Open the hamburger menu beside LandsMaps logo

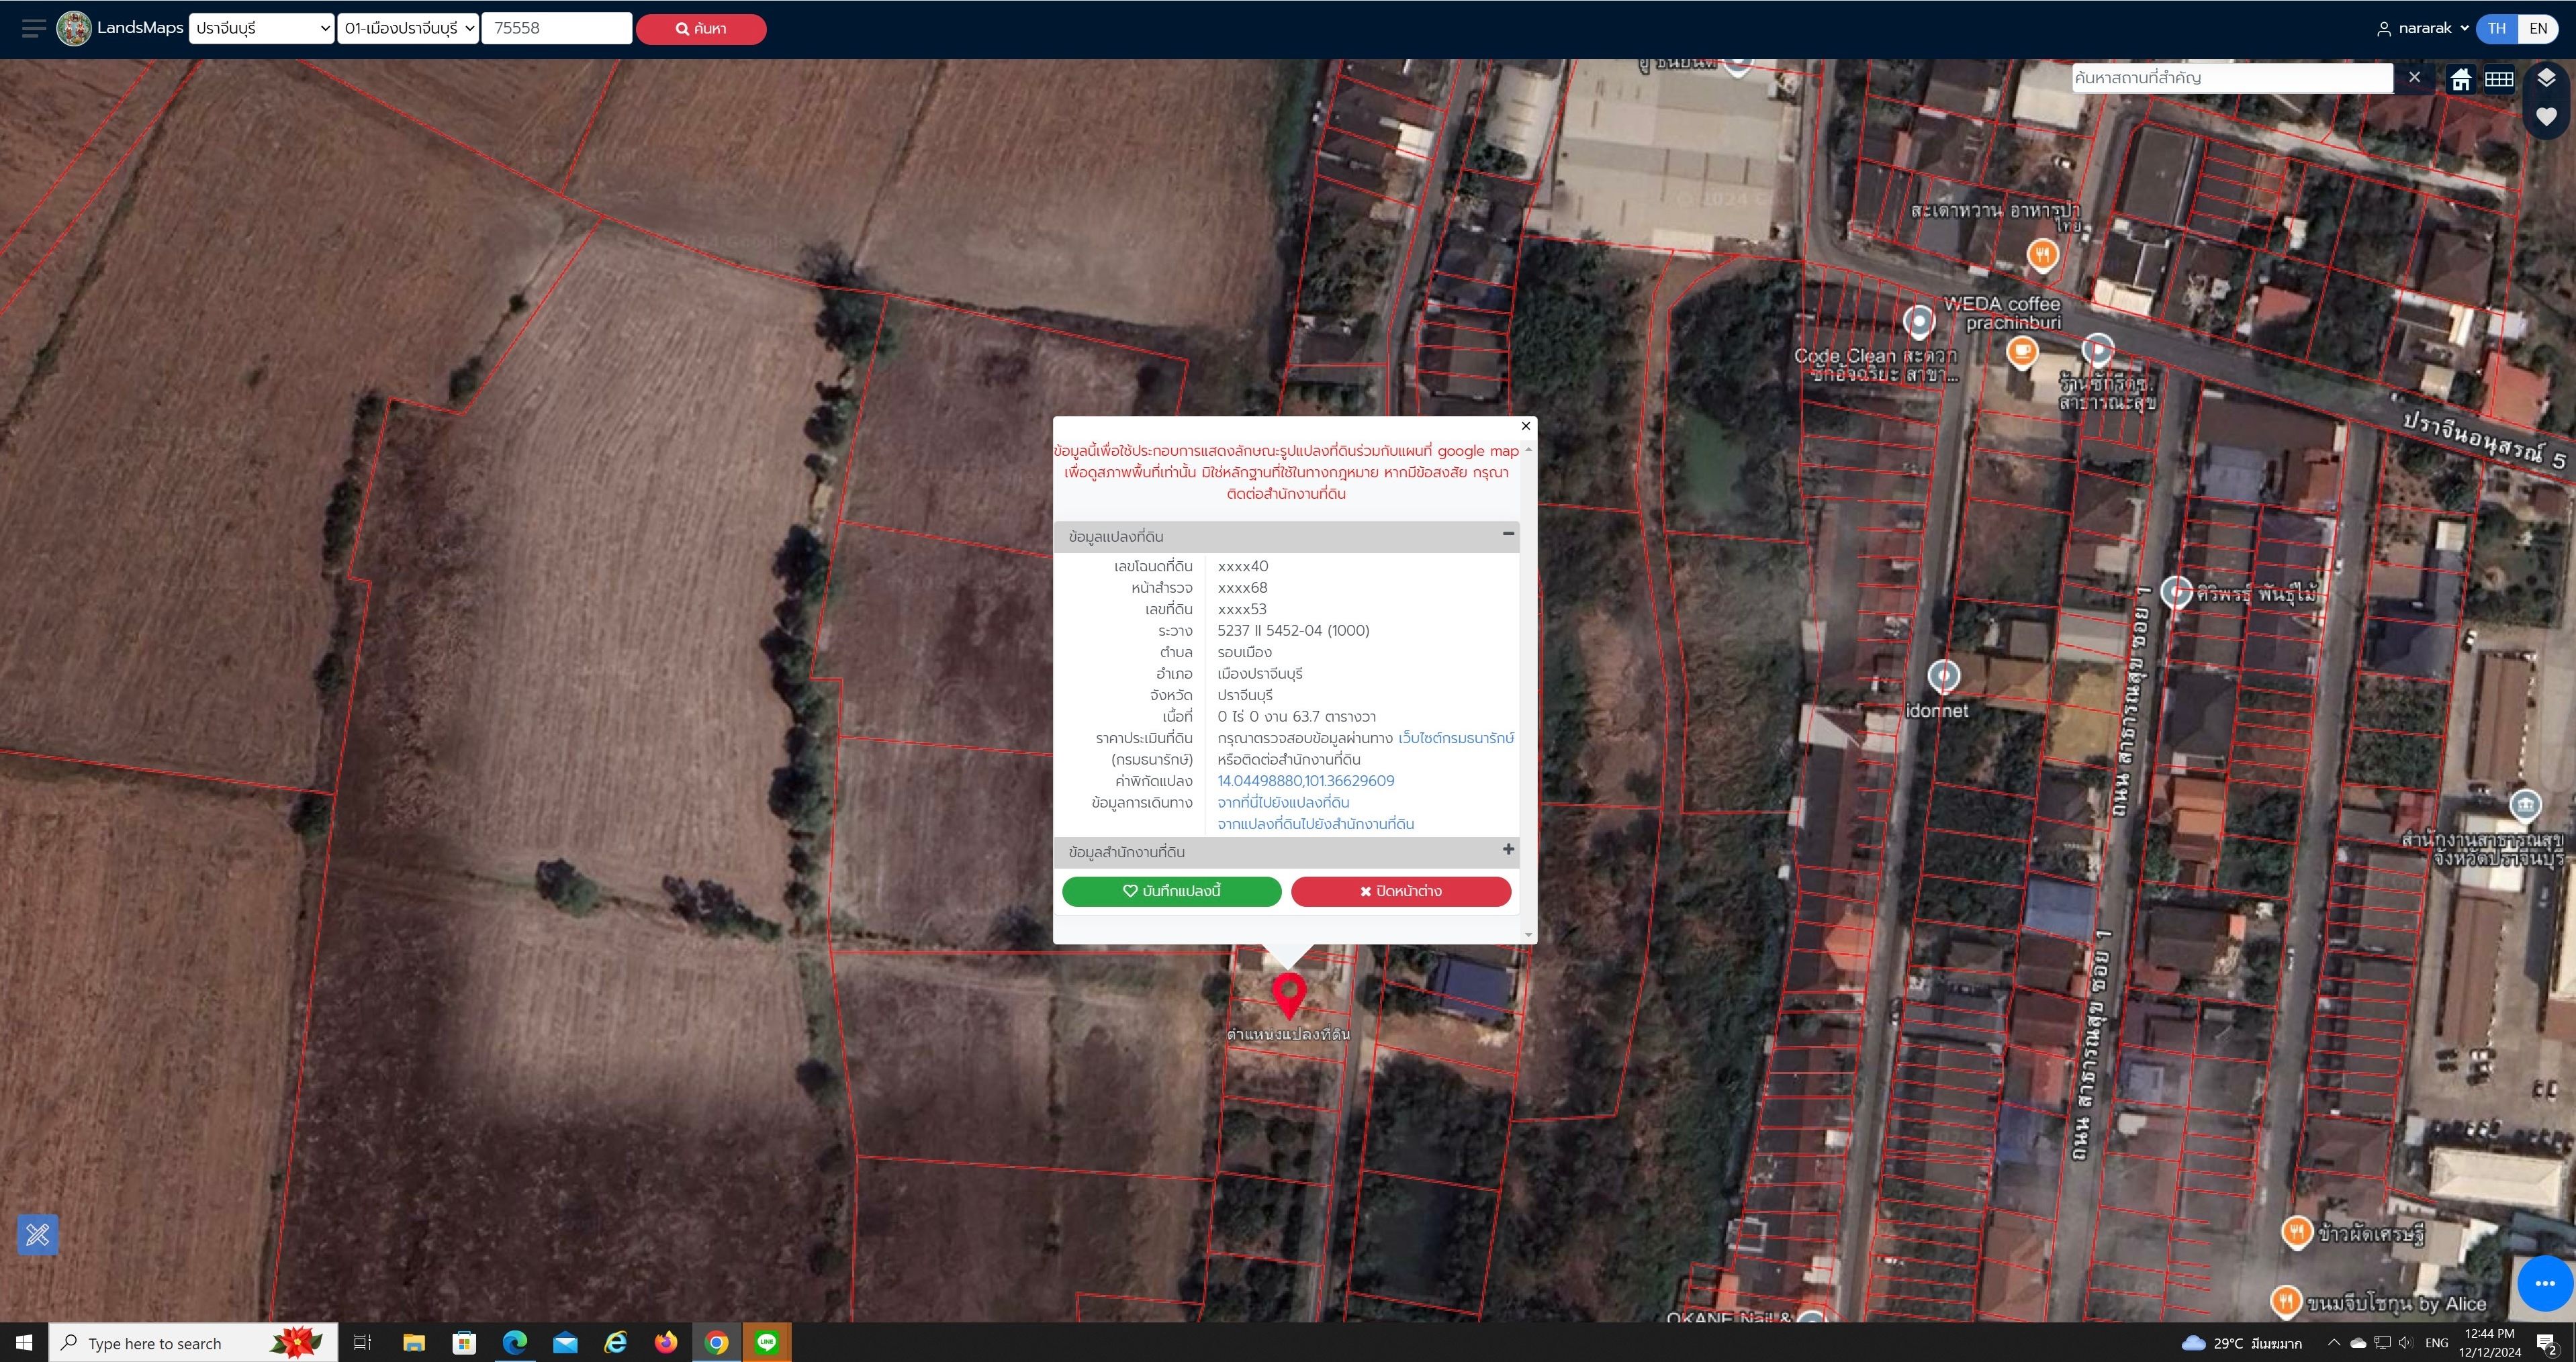pyautogui.click(x=34, y=28)
